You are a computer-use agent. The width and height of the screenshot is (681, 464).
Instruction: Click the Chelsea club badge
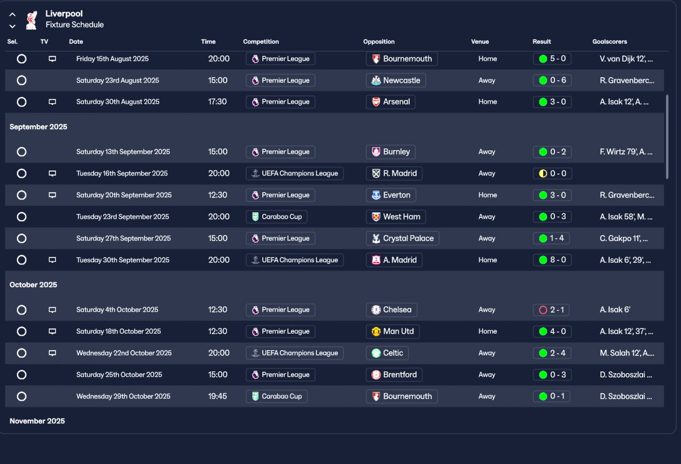(376, 310)
